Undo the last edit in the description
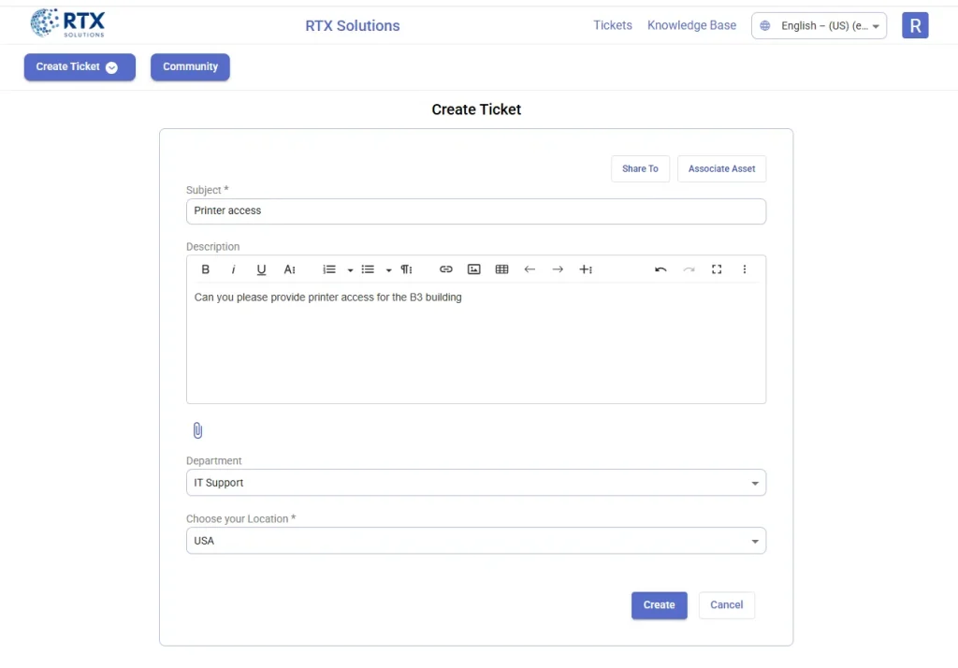This screenshot has width=958, height=668. tap(660, 269)
